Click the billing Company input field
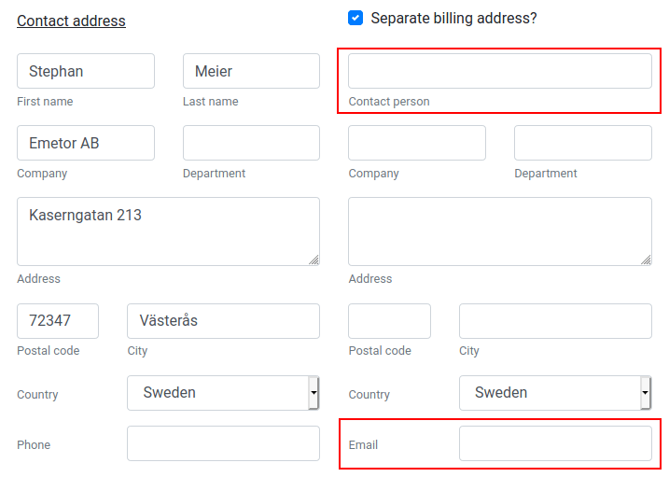The height and width of the screenshot is (477, 669). click(x=417, y=143)
